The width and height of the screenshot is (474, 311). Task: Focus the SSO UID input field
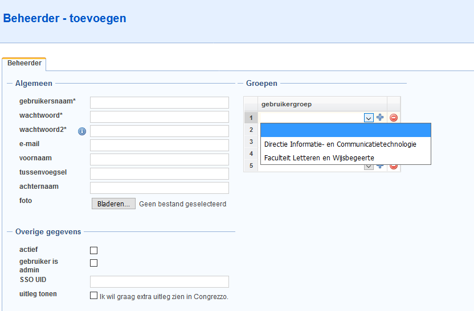pyautogui.click(x=160, y=281)
